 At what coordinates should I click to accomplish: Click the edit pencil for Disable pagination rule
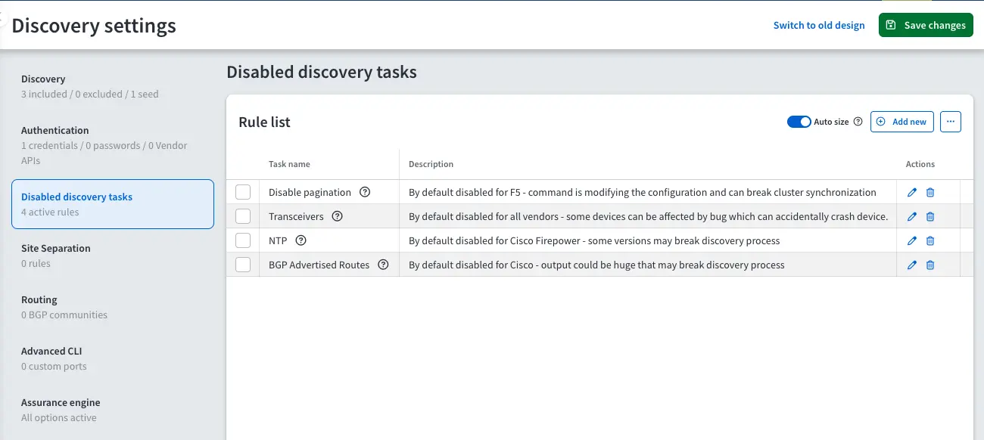(x=912, y=193)
